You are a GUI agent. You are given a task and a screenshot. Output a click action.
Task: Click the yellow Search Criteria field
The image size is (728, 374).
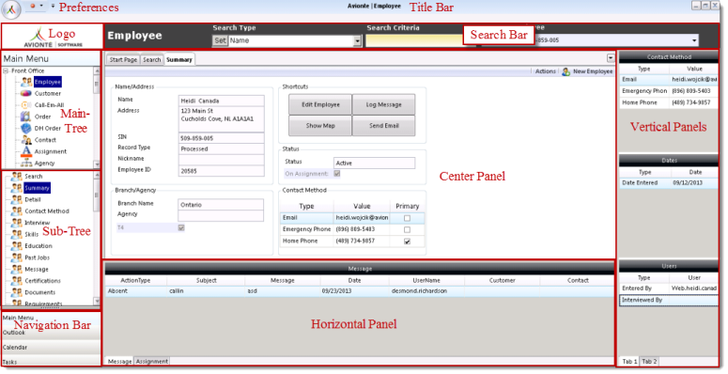click(x=414, y=41)
